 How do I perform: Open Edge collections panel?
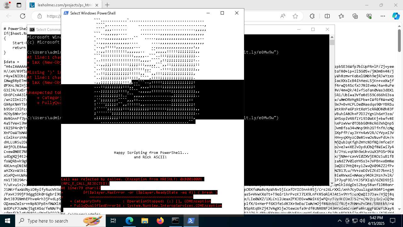355,16
